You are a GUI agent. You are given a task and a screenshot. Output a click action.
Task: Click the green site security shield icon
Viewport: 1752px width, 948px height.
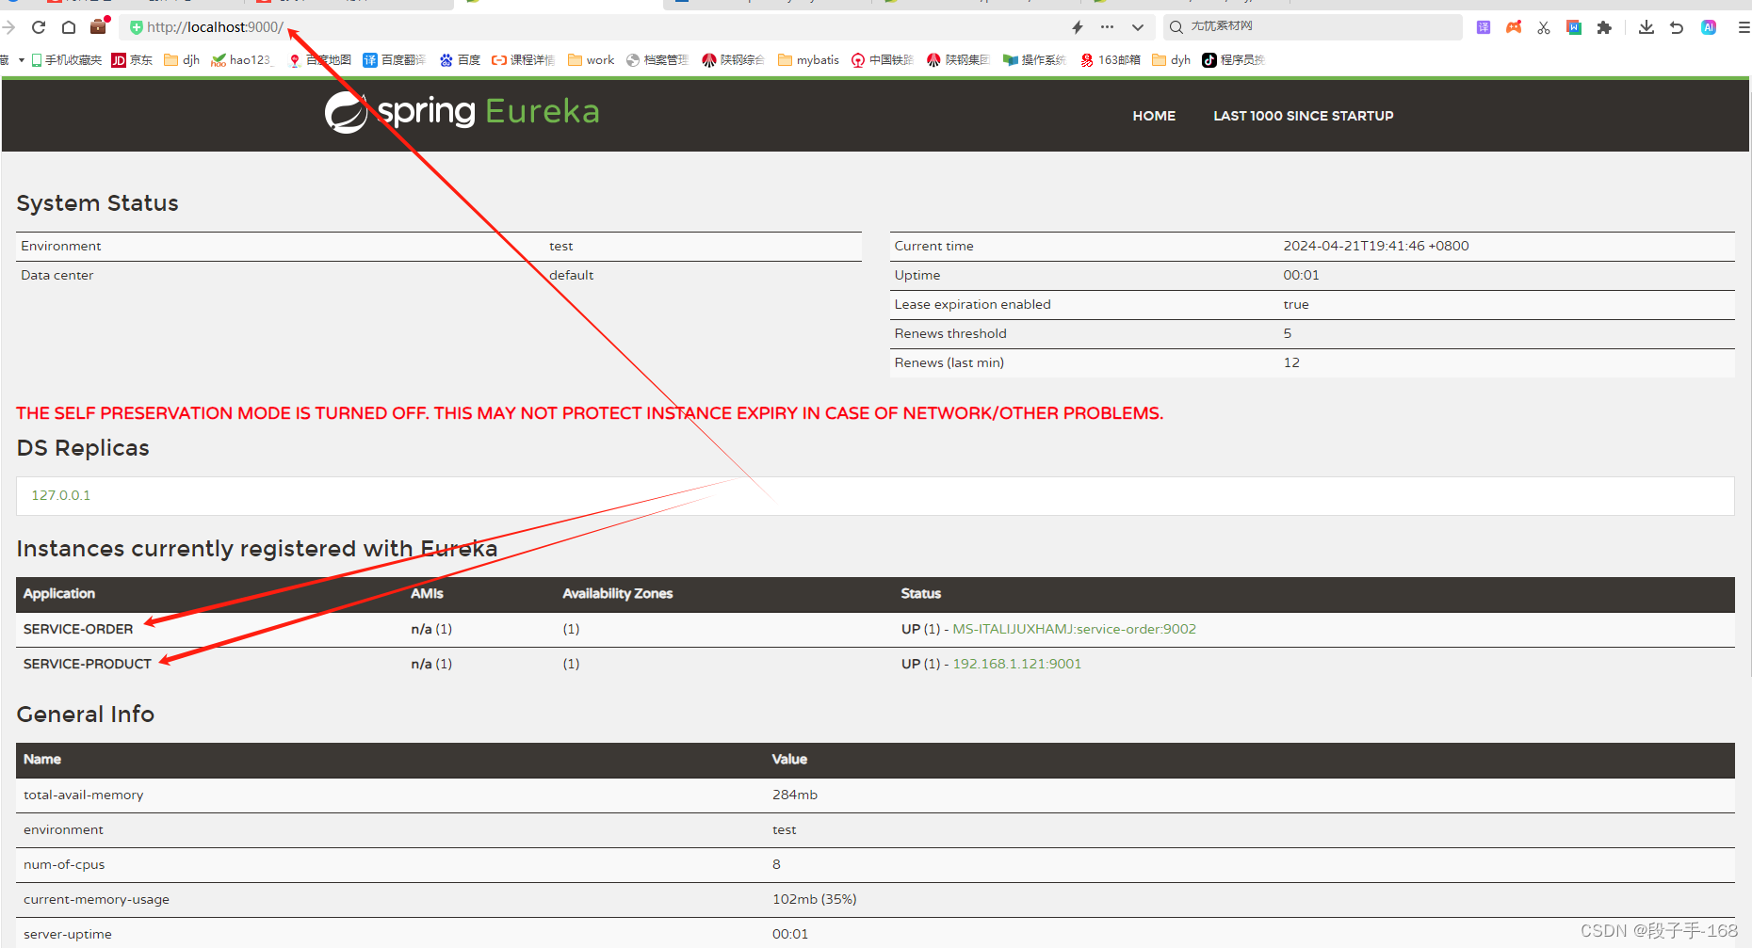[x=137, y=27]
